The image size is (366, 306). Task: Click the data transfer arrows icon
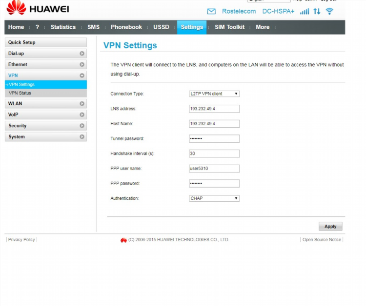pyautogui.click(x=317, y=11)
